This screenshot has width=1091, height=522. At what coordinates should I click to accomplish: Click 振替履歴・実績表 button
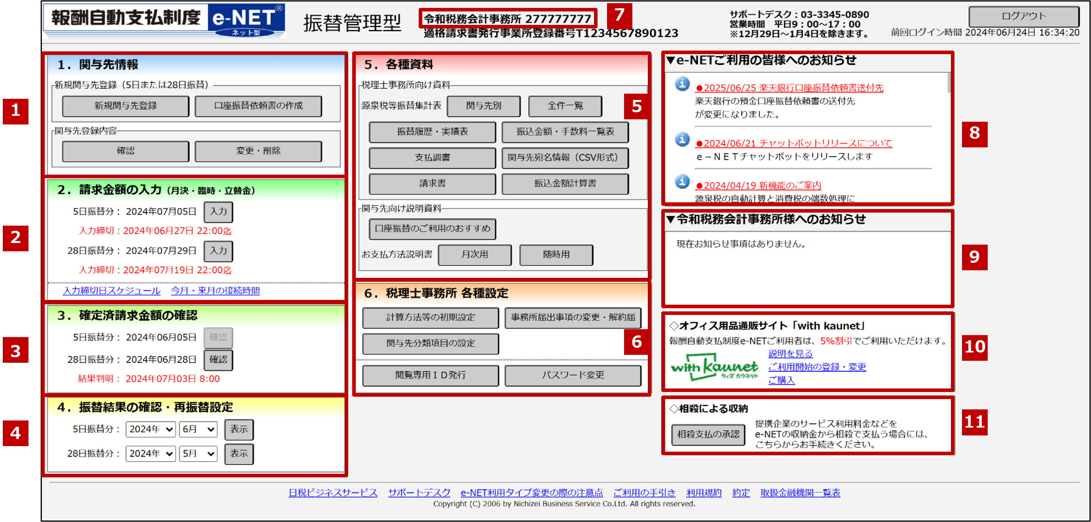(x=432, y=132)
